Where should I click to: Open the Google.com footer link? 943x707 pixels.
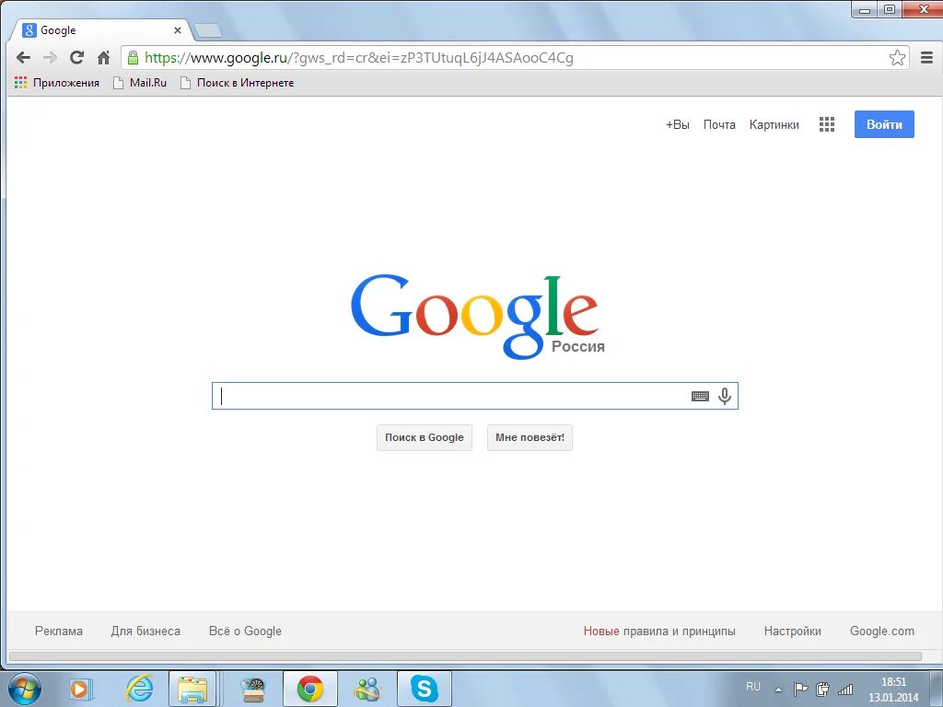tap(881, 632)
